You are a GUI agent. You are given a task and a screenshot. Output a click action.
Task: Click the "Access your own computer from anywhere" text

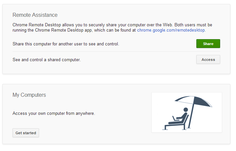click(54, 113)
